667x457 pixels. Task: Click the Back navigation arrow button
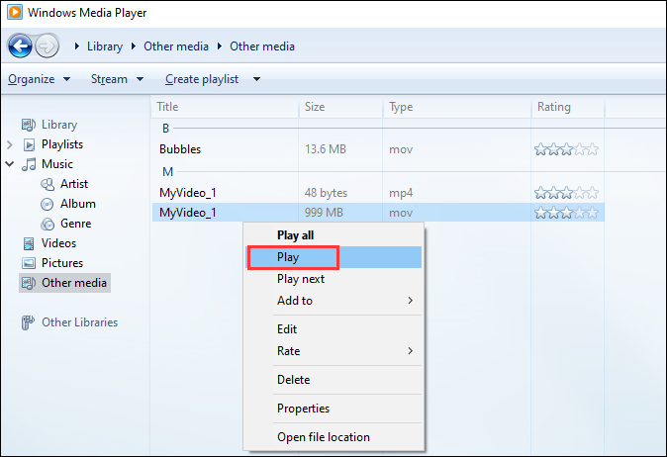coord(20,46)
